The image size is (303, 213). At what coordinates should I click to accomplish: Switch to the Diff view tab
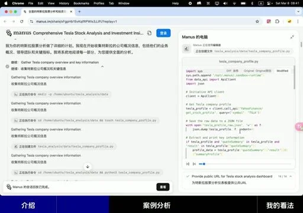click(232, 70)
